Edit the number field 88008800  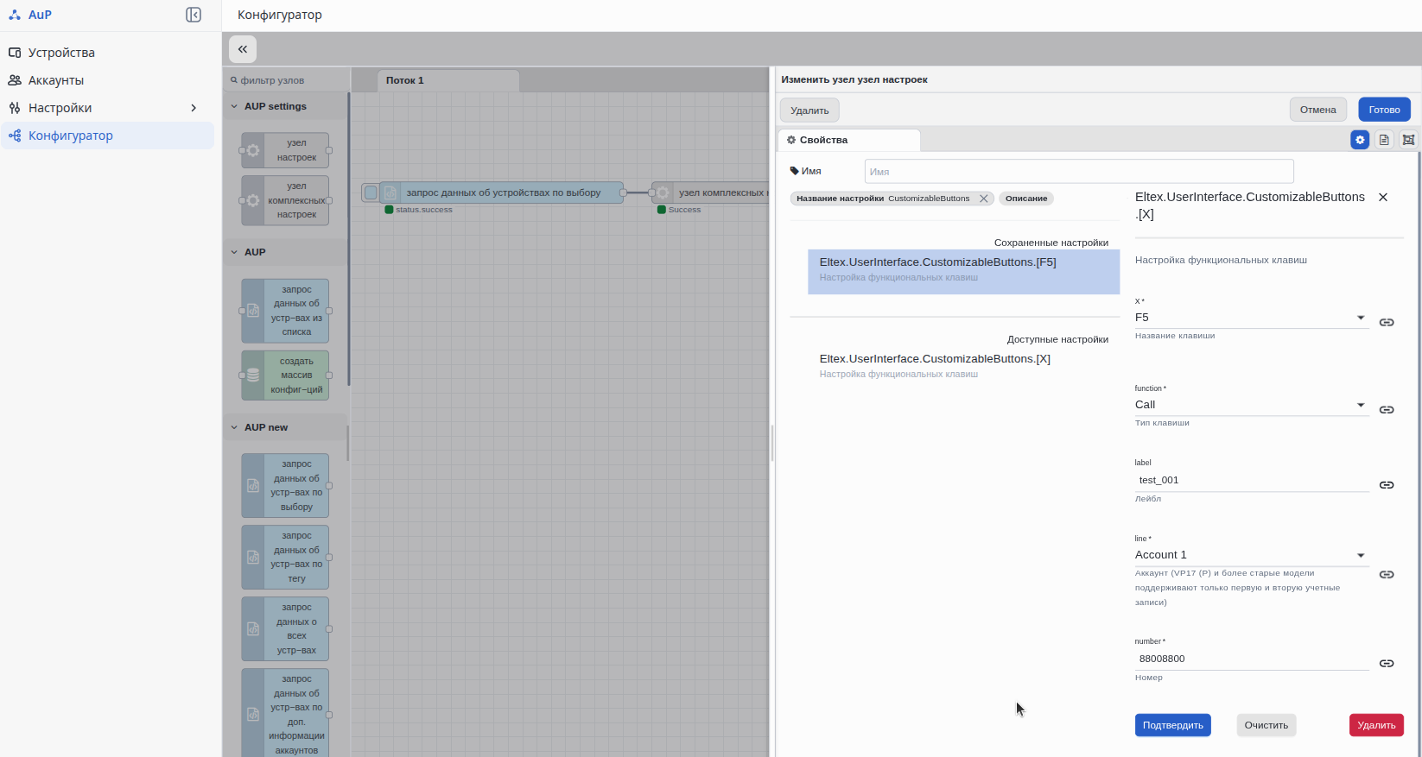click(1252, 659)
